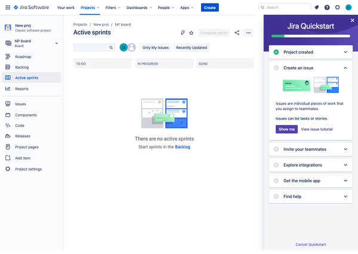The width and height of the screenshot is (358, 254).
Task: Click the share icon beside Complete sprint
Action: [237, 33]
